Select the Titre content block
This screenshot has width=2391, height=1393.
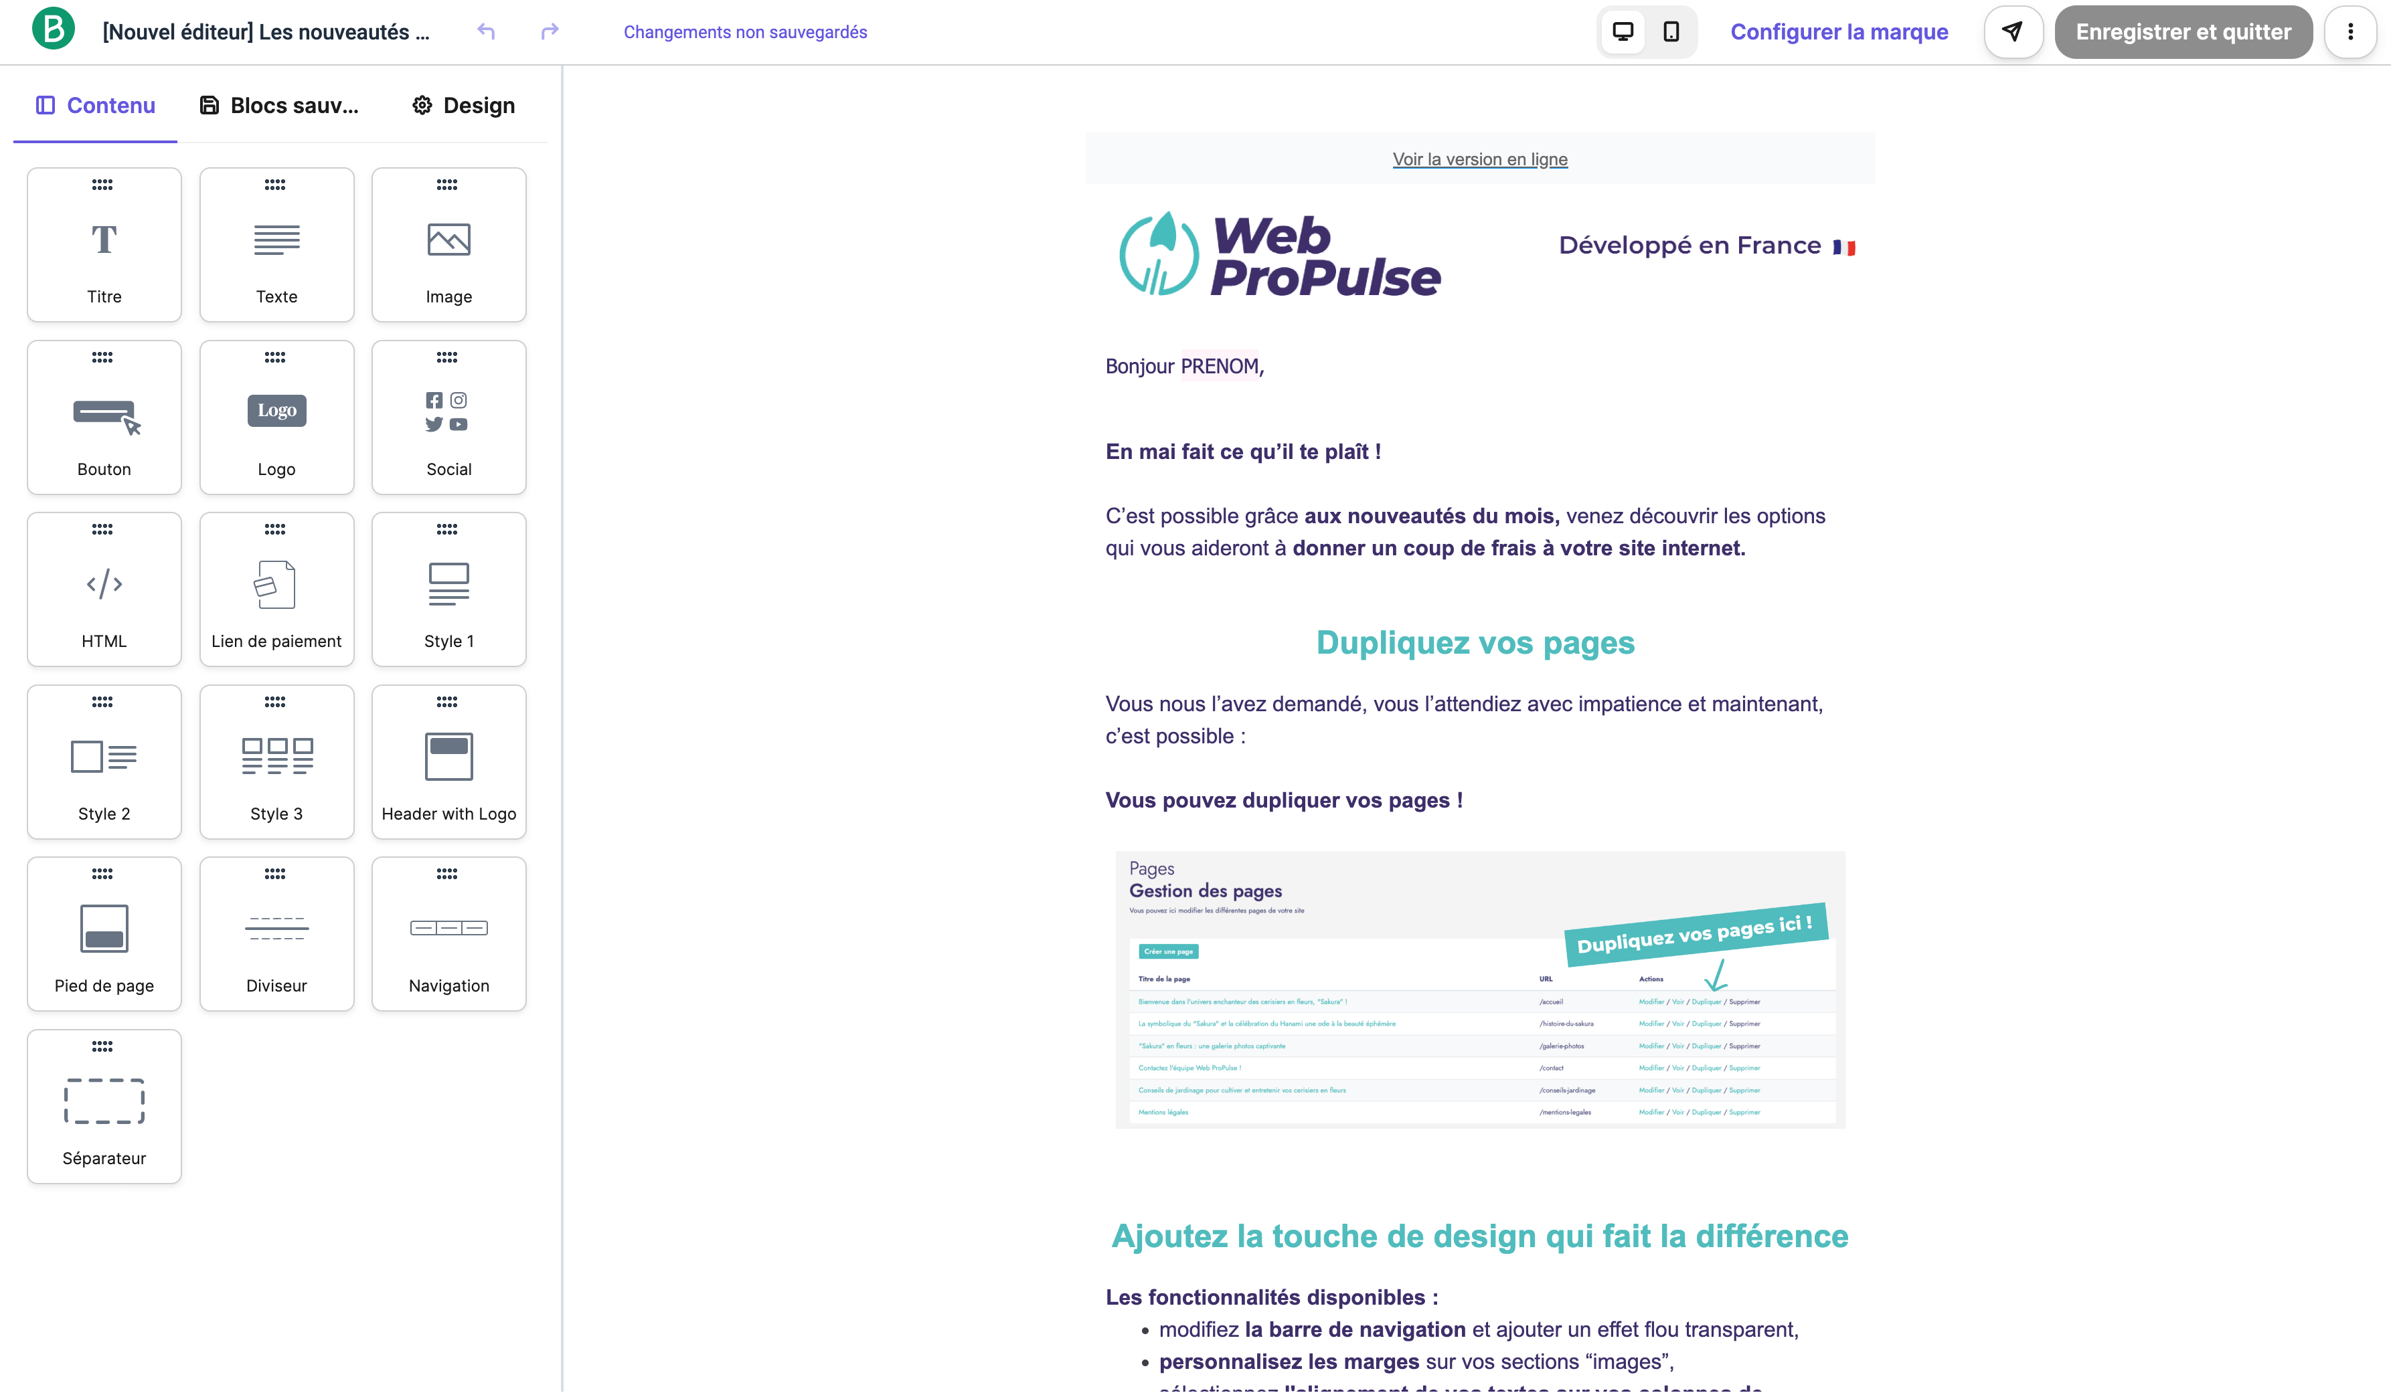point(104,245)
